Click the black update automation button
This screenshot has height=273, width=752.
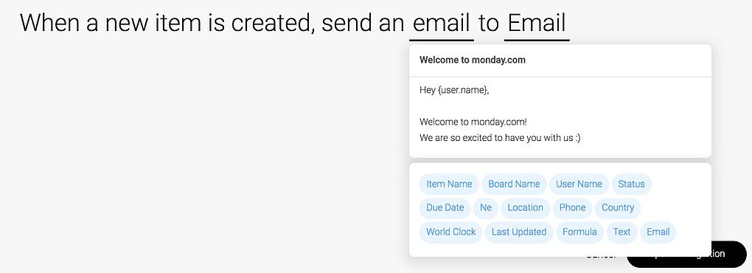point(686,255)
